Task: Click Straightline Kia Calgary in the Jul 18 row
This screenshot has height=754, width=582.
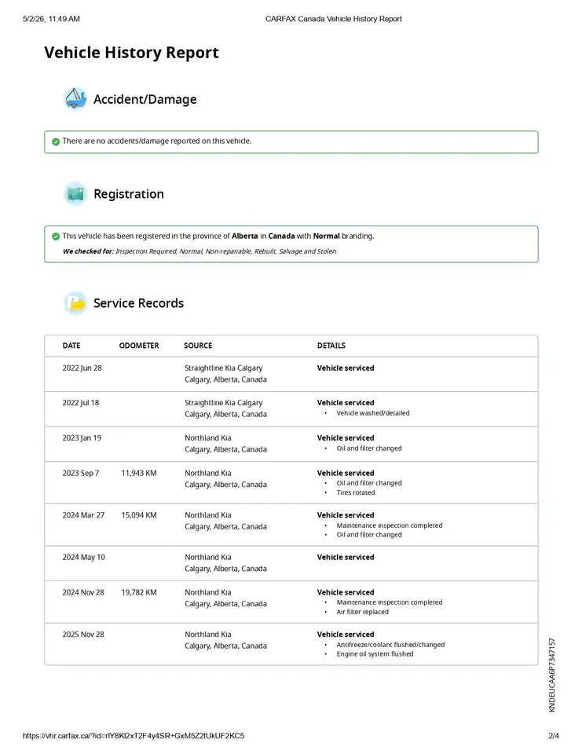Action: pyautogui.click(x=224, y=402)
